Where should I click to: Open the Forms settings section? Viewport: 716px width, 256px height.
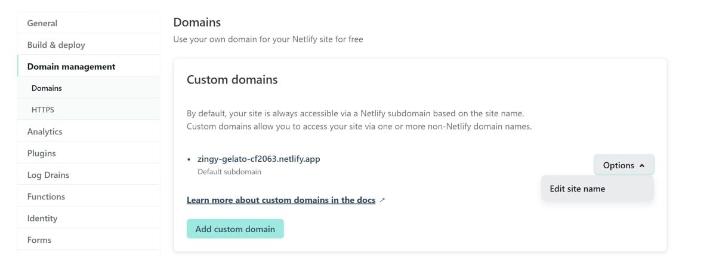pyautogui.click(x=39, y=240)
